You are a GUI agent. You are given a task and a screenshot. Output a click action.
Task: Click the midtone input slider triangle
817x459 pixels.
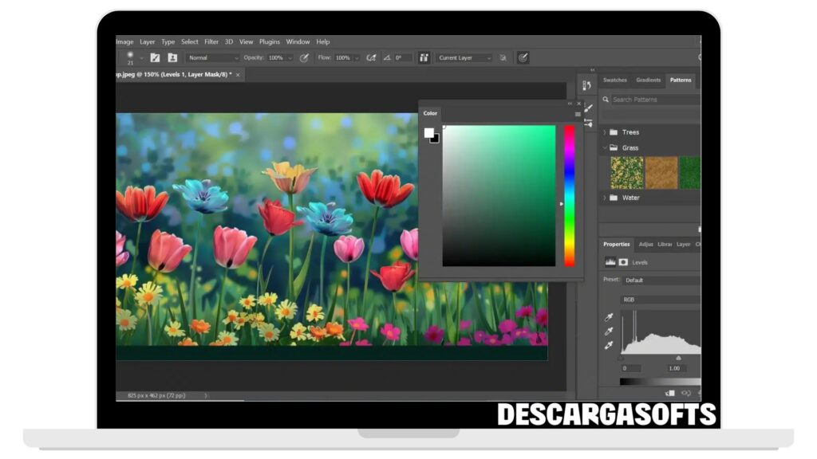[x=678, y=358]
